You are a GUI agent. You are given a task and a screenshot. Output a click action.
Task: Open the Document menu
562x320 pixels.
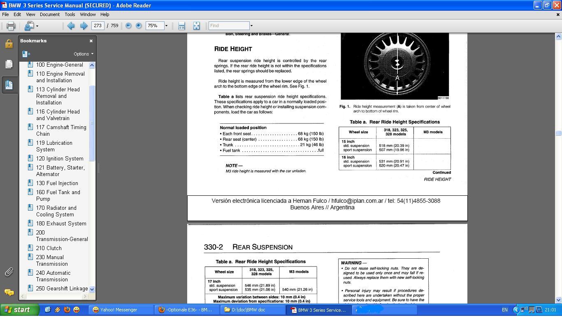50,14
